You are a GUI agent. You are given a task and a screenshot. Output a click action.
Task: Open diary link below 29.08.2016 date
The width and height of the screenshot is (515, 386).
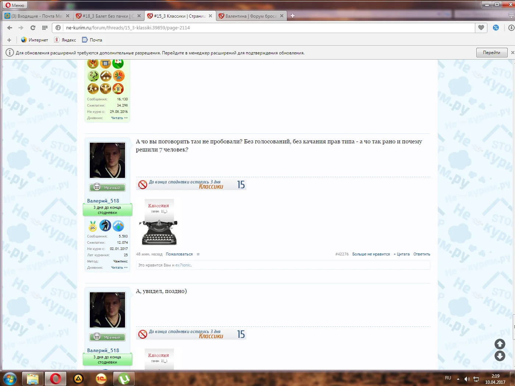click(x=119, y=118)
